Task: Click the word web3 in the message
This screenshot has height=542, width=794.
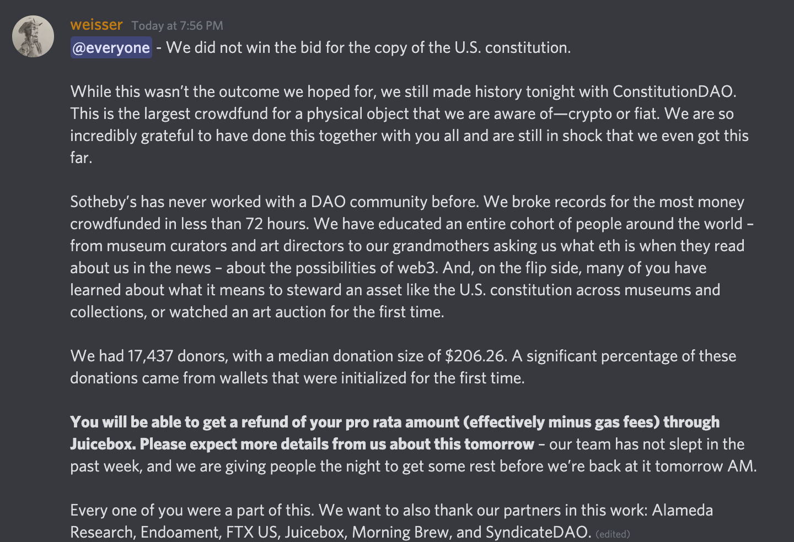Action: tap(417, 268)
